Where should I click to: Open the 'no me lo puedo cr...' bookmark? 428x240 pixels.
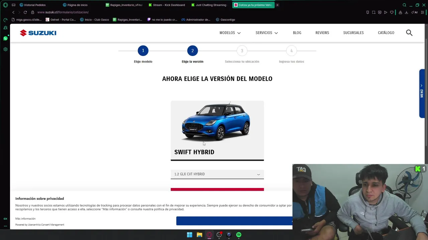[162, 20]
